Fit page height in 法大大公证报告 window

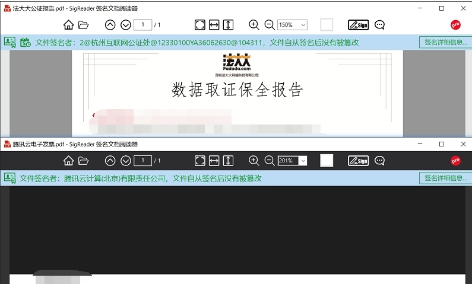click(x=228, y=25)
